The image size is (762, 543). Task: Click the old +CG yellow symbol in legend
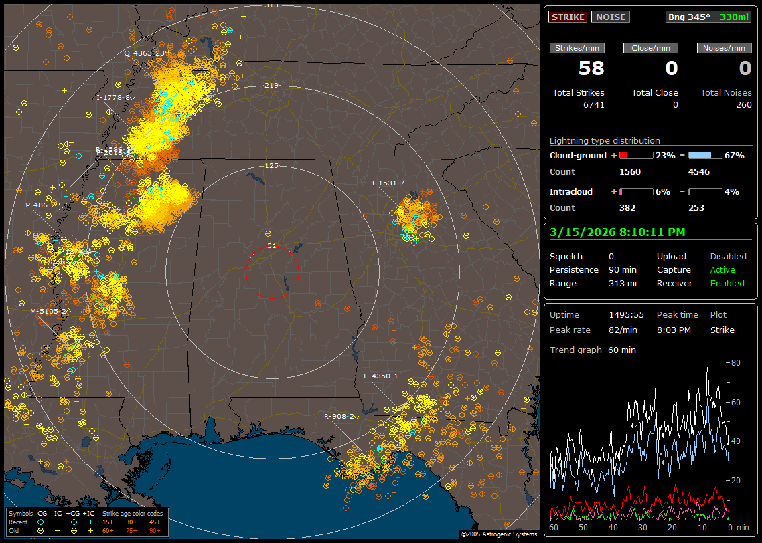tap(74, 530)
